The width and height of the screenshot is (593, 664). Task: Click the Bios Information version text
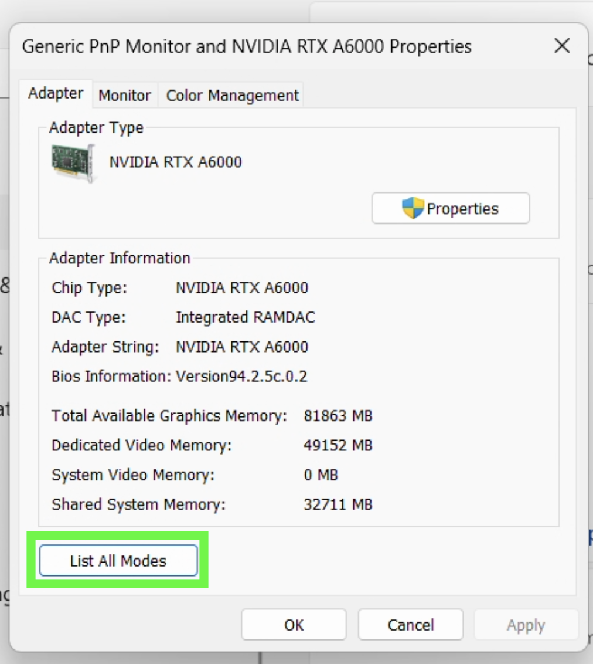pyautogui.click(x=241, y=376)
